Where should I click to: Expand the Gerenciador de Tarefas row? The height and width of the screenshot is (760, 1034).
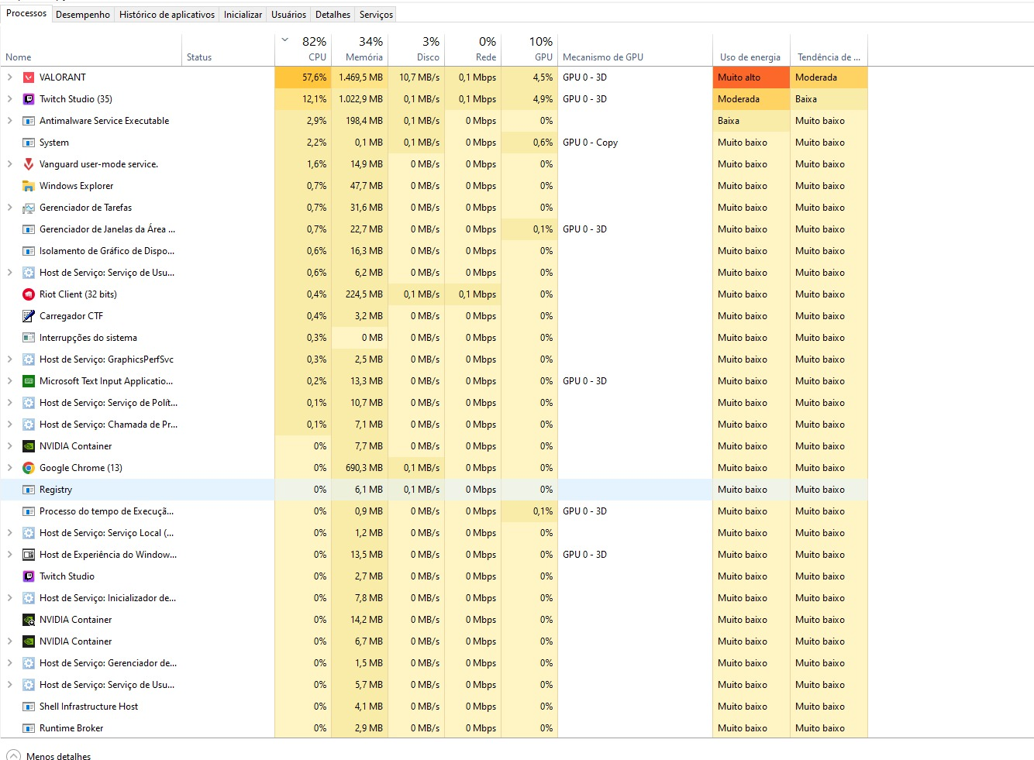[9, 208]
